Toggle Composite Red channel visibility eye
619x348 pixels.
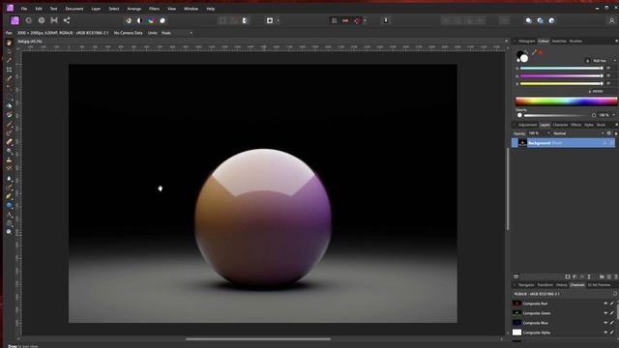pos(605,304)
